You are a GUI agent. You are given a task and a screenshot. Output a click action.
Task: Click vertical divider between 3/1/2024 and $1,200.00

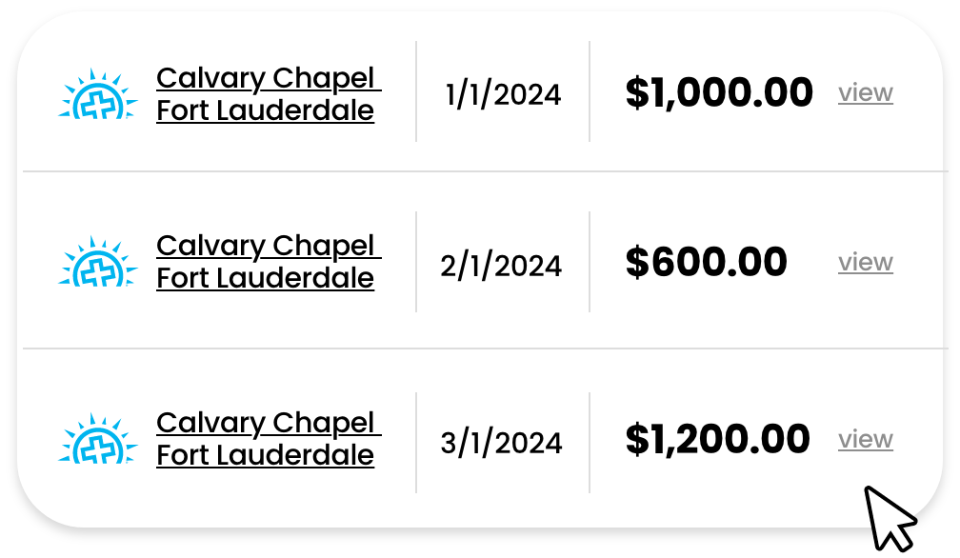click(590, 443)
